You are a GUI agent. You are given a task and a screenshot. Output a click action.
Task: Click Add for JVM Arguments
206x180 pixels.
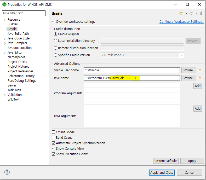[197, 109]
